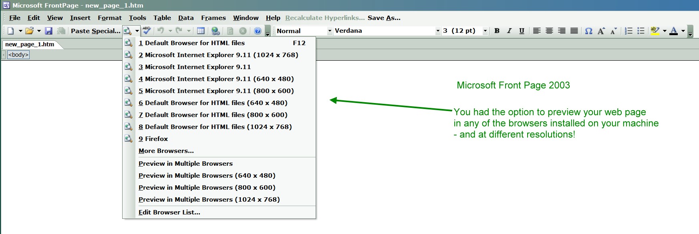
Task: Open the Insert menu
Action: (x=80, y=18)
